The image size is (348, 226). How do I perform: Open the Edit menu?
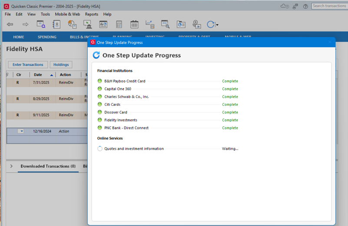coord(19,14)
